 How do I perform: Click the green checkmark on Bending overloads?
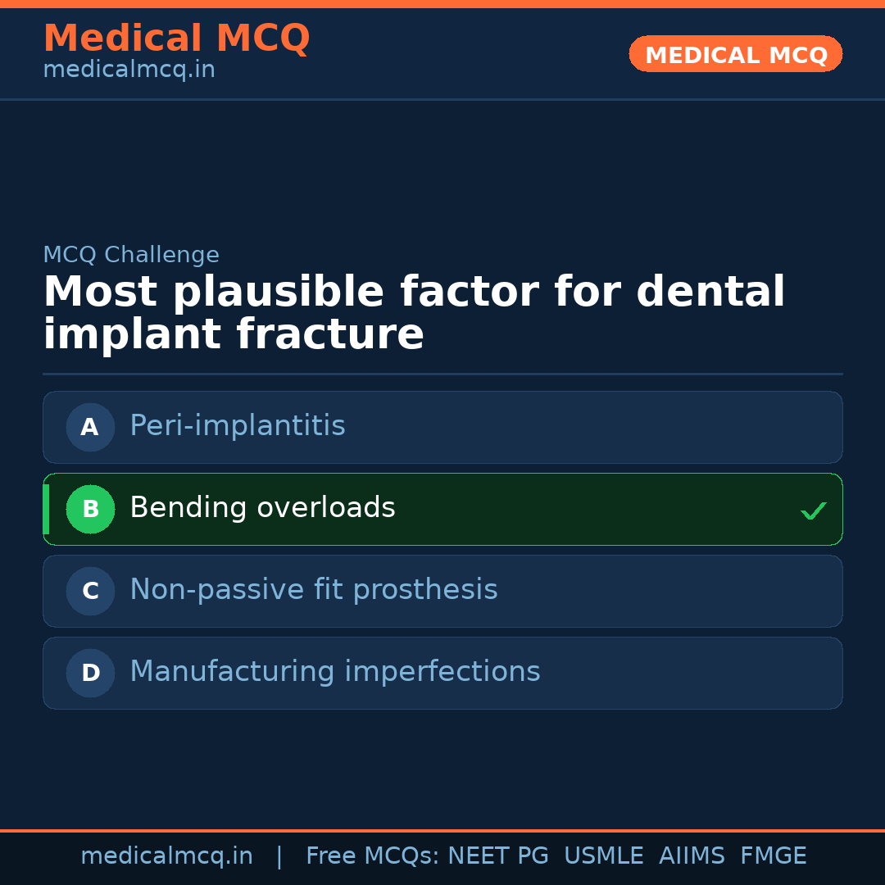[813, 511]
